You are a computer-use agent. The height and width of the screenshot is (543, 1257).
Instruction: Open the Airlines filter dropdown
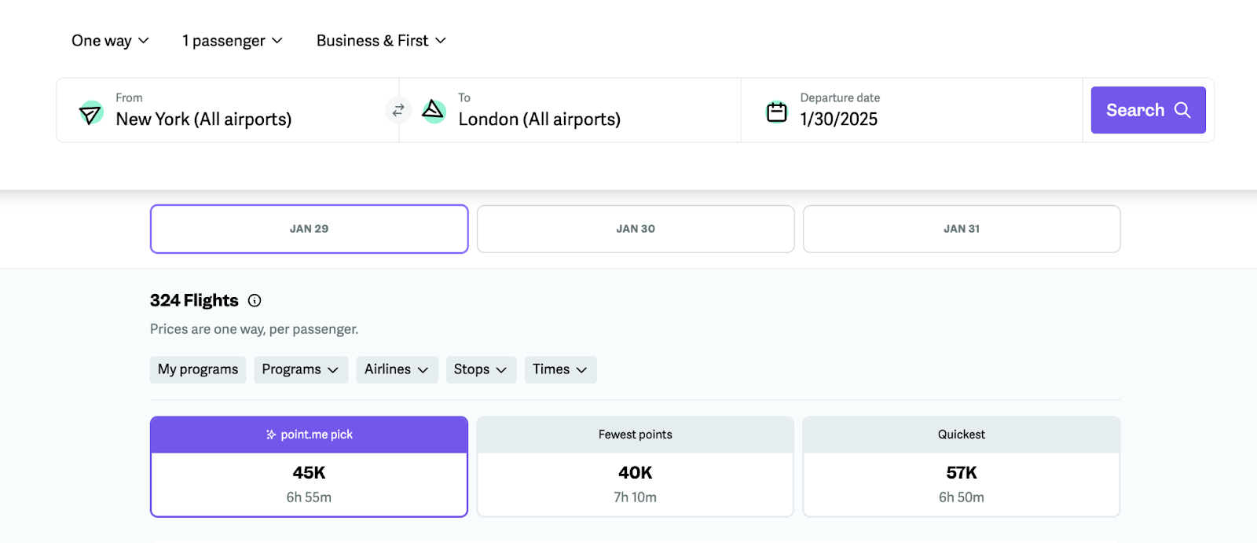coord(397,369)
